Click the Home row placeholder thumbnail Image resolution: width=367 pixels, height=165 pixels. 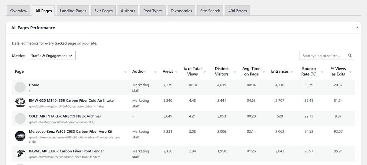(20, 87)
